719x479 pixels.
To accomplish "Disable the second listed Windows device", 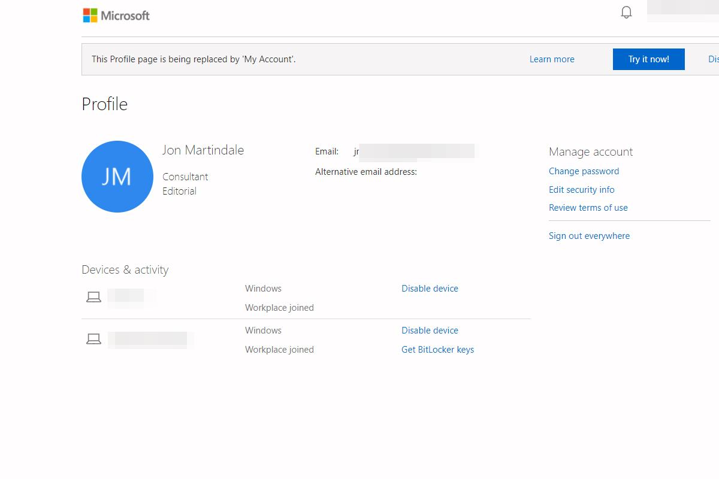I will click(430, 331).
